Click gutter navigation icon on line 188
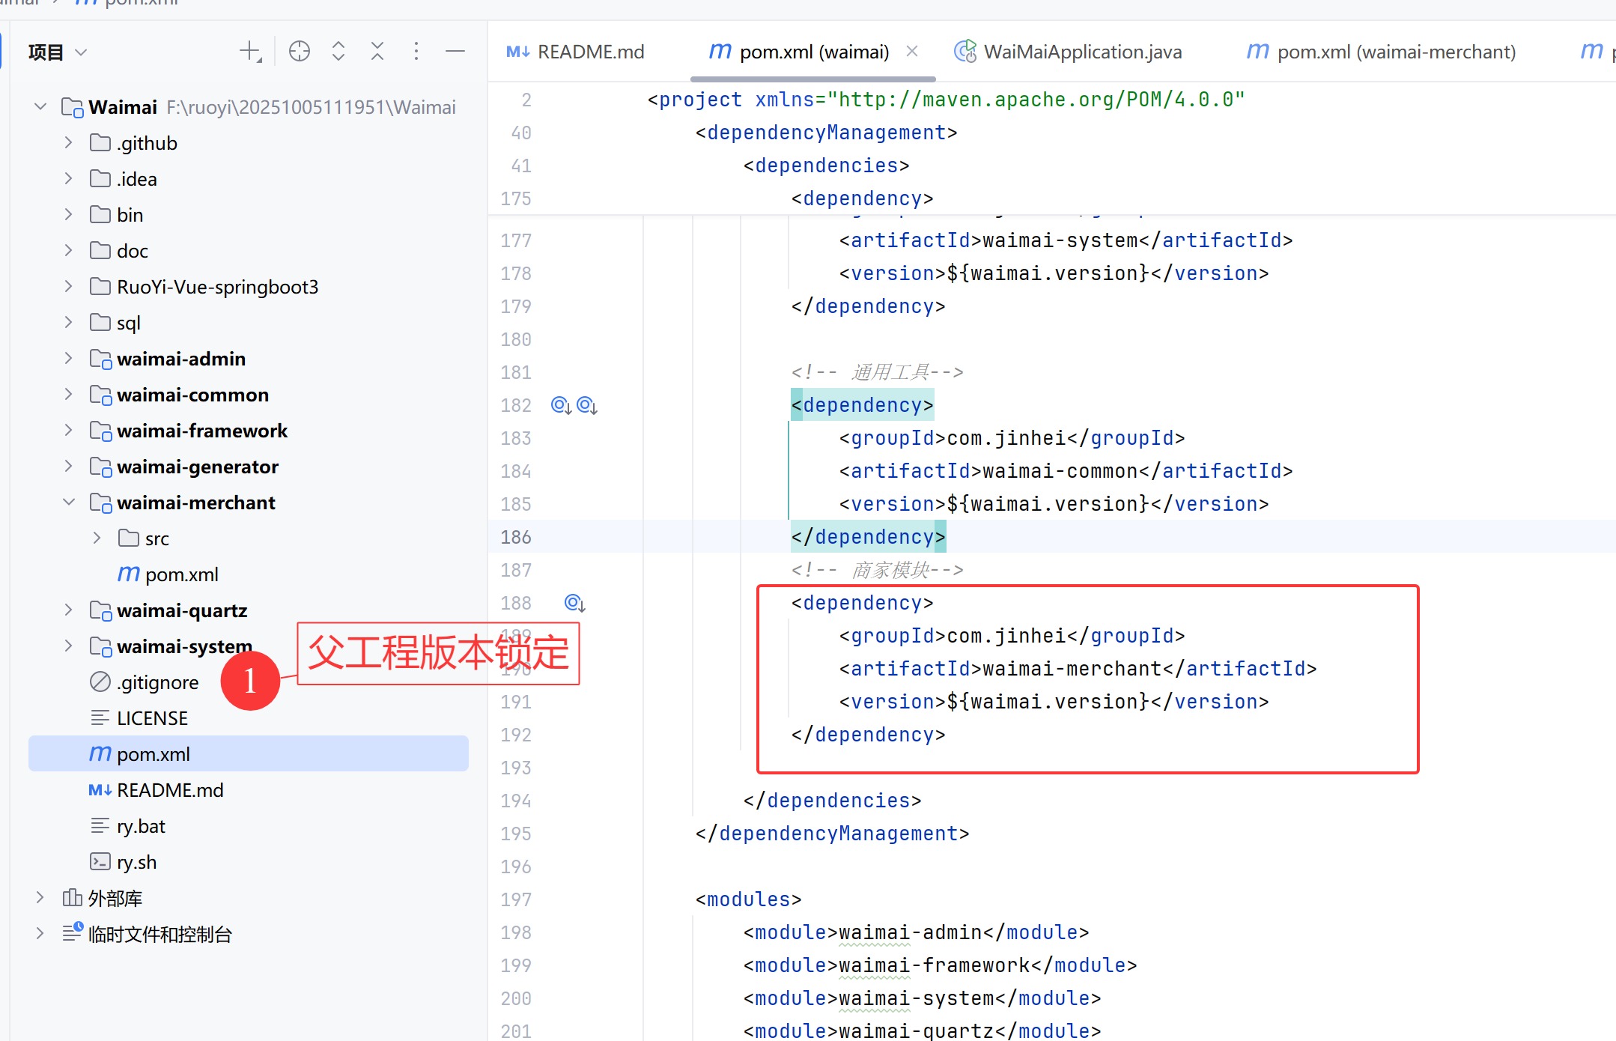This screenshot has width=1616, height=1041. click(x=574, y=603)
